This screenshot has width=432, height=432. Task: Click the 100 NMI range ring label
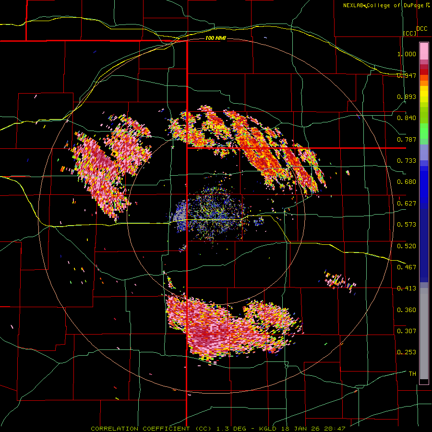click(216, 38)
